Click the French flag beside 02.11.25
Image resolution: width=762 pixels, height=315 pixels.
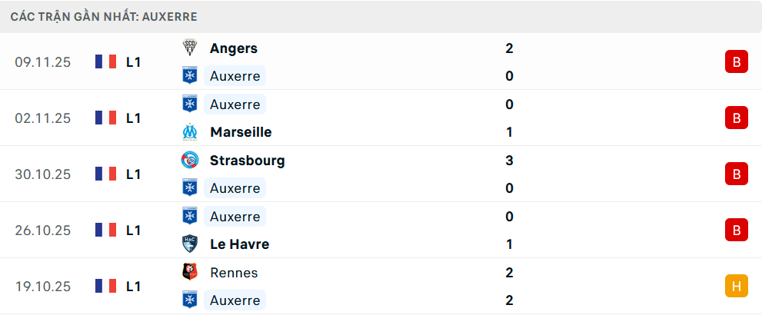pyautogui.click(x=105, y=118)
